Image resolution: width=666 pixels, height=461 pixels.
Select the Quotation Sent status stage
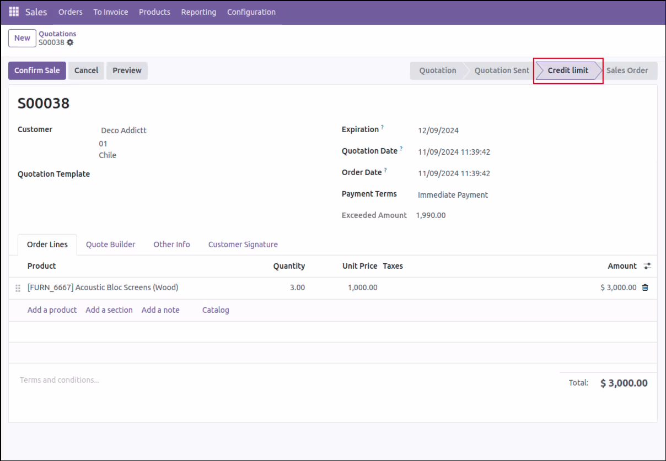click(x=502, y=70)
